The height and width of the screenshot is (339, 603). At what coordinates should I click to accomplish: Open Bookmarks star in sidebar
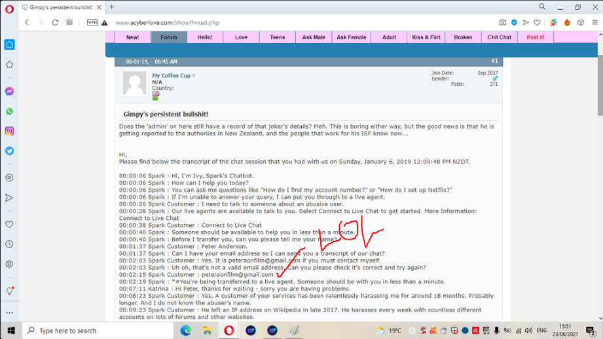click(x=10, y=65)
